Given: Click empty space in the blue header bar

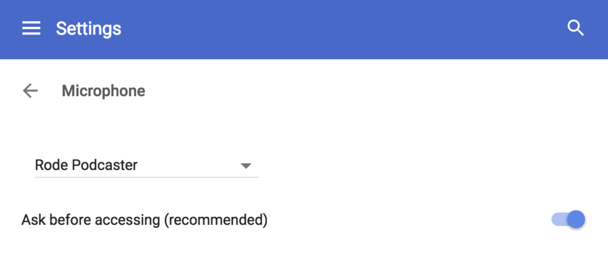Looking at the screenshot, I should (336, 28).
